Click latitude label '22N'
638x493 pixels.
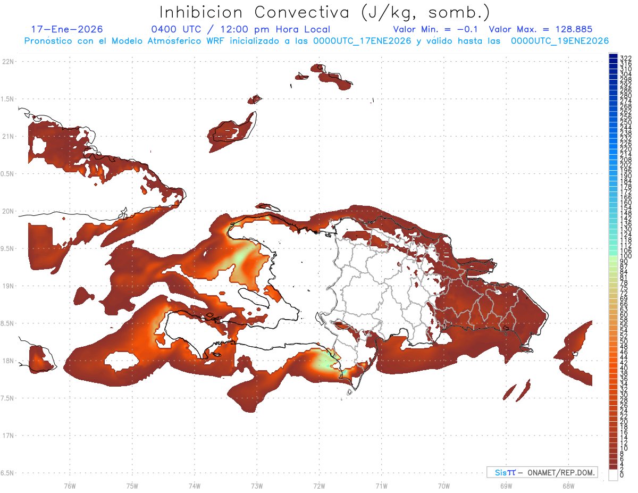click(7, 61)
